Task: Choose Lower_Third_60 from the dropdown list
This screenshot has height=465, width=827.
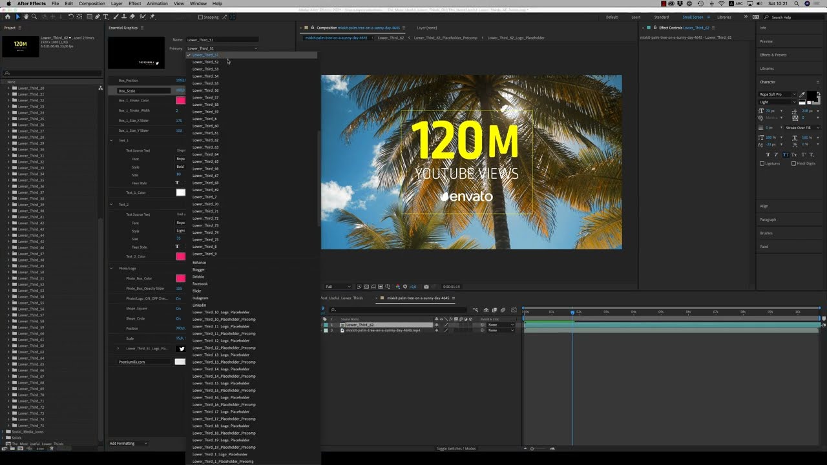Action: (x=205, y=126)
